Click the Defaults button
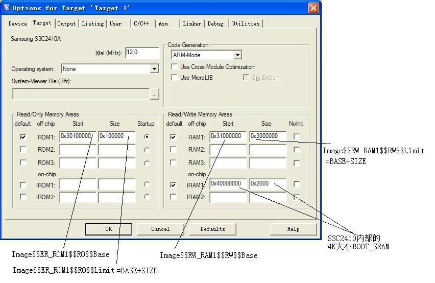This screenshot has width=435, height=283. (213, 229)
